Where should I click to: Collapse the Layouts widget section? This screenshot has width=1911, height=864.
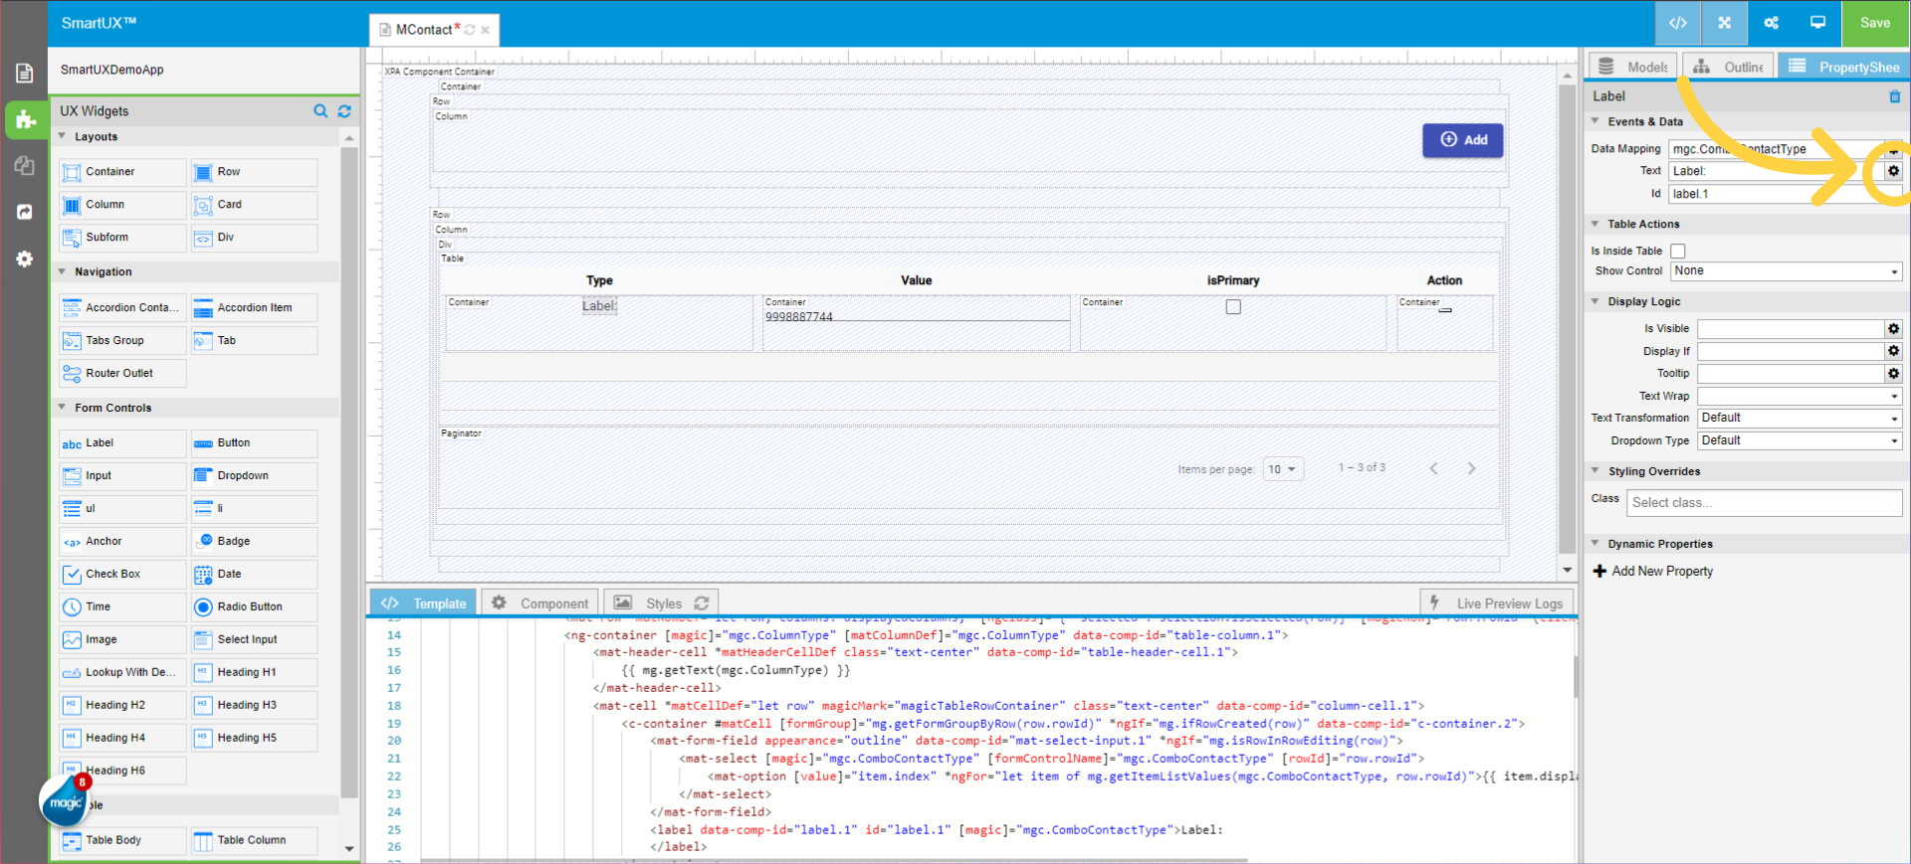(x=63, y=137)
